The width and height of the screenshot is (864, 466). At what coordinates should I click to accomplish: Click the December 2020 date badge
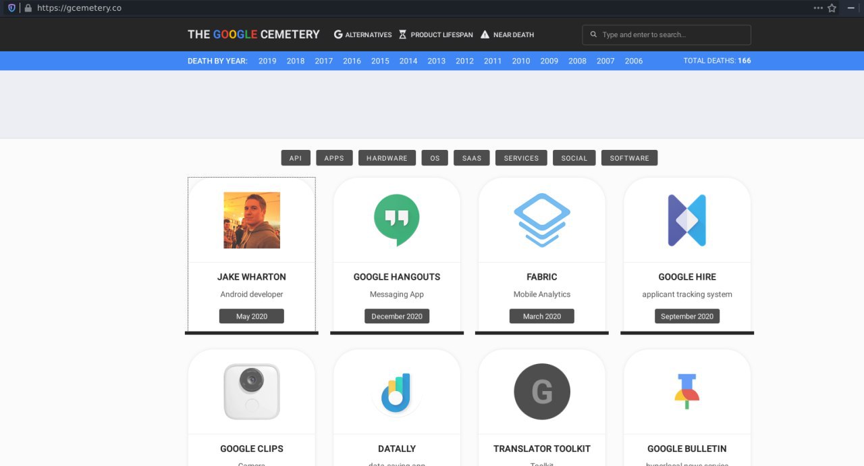click(x=397, y=316)
